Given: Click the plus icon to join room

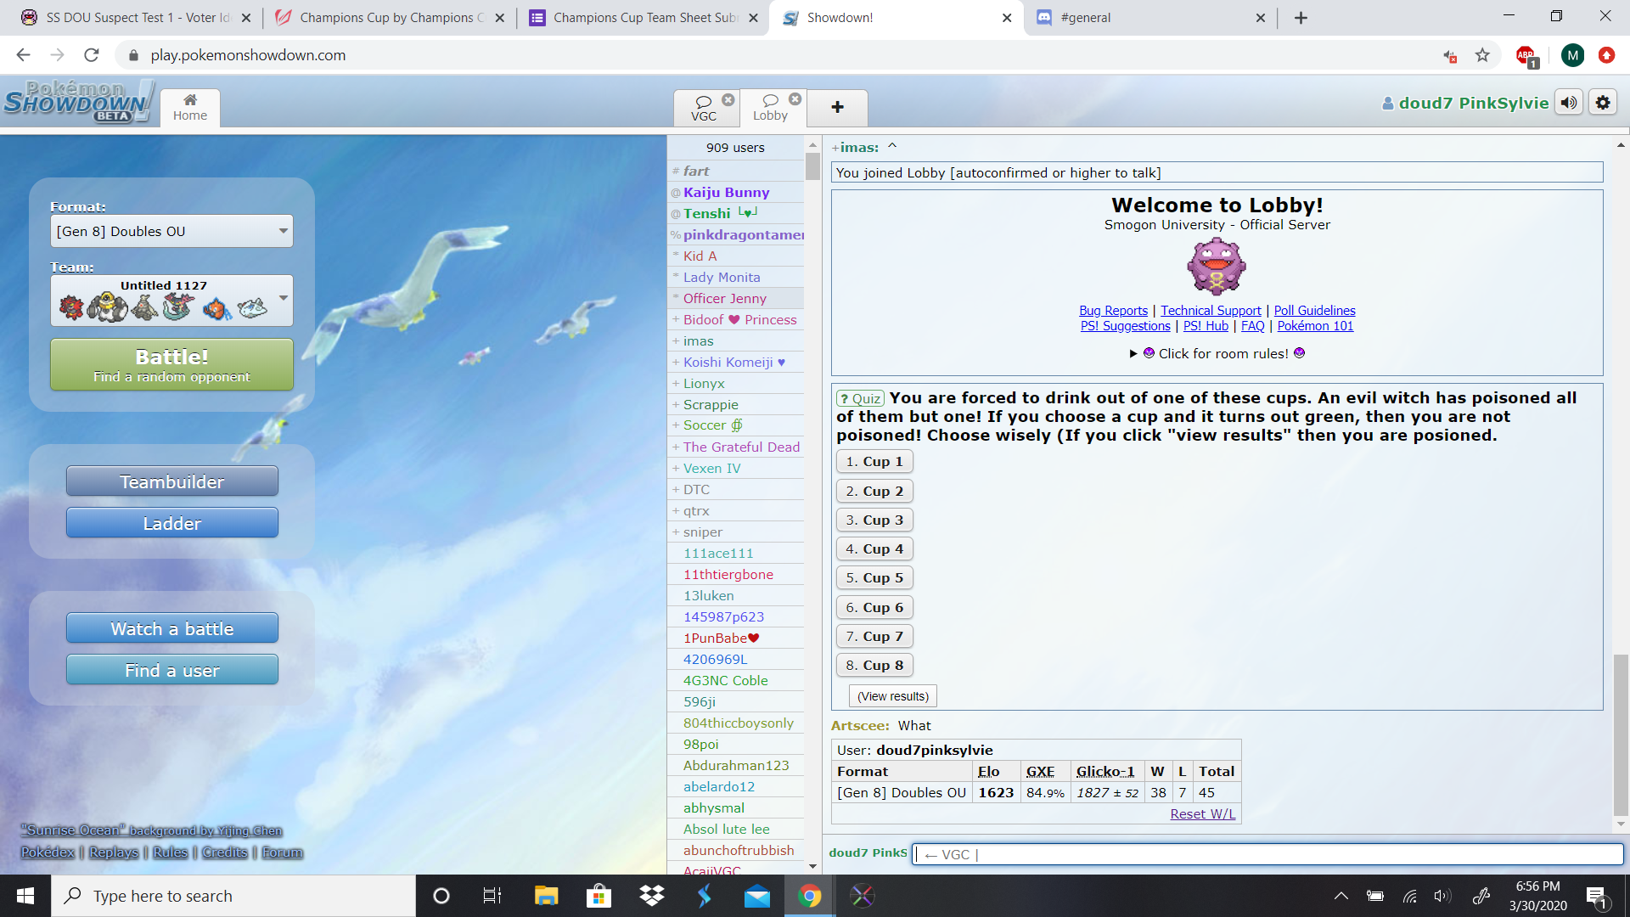Looking at the screenshot, I should point(837,107).
